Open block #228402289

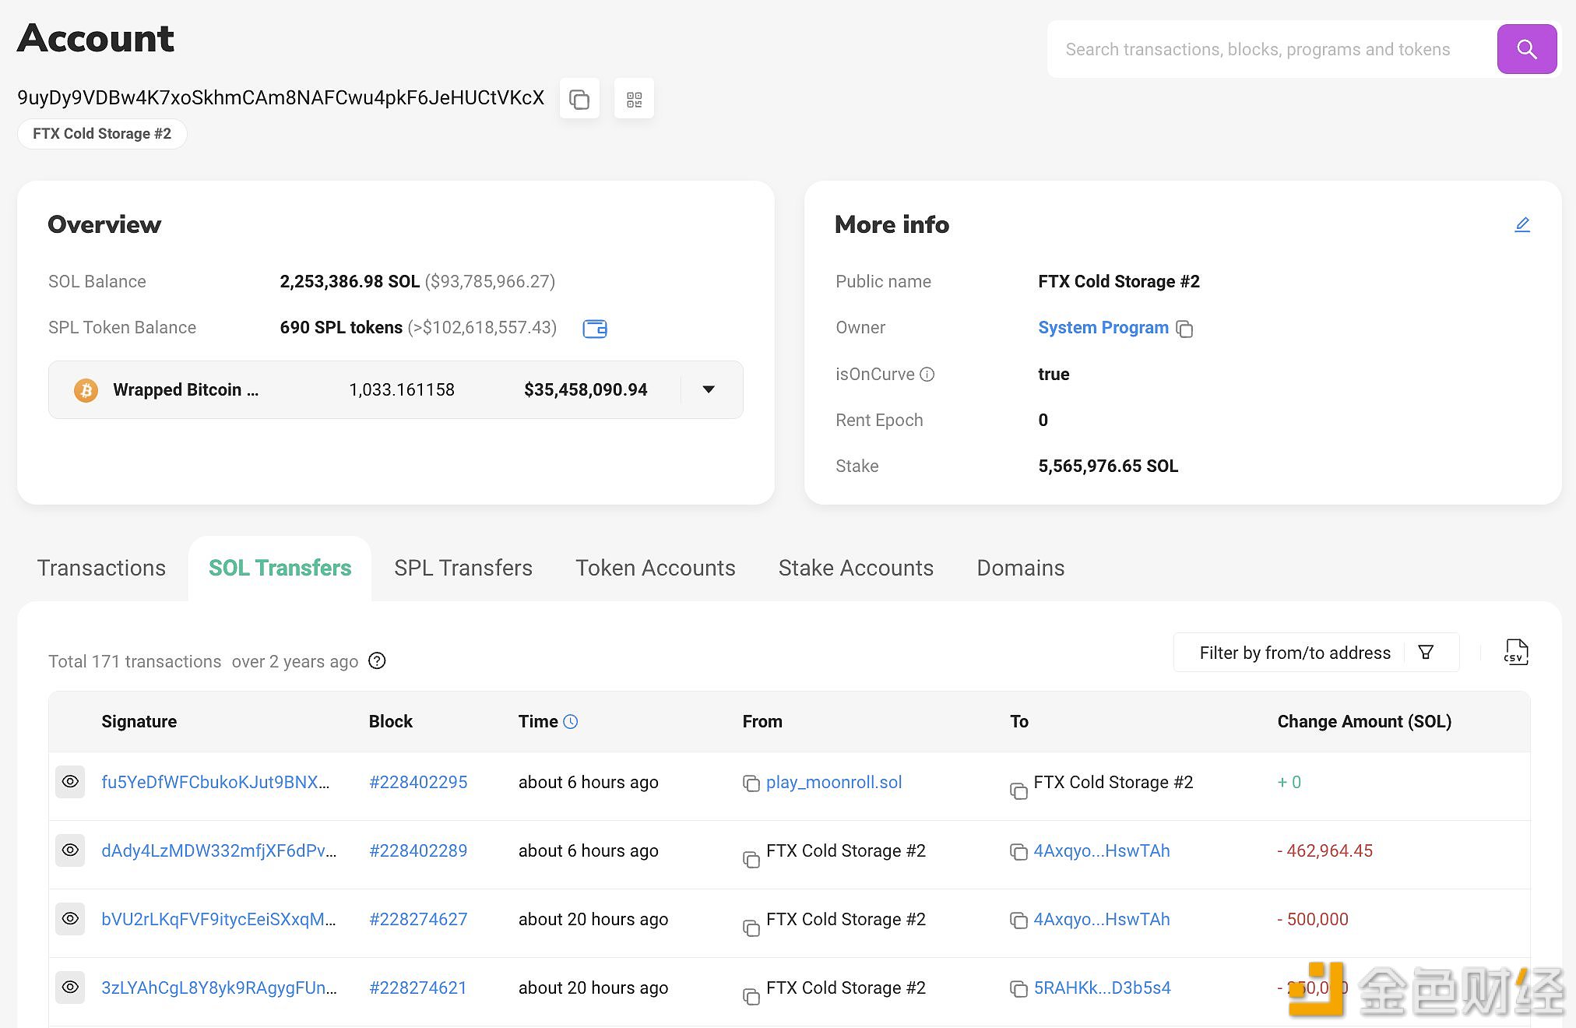tap(418, 850)
